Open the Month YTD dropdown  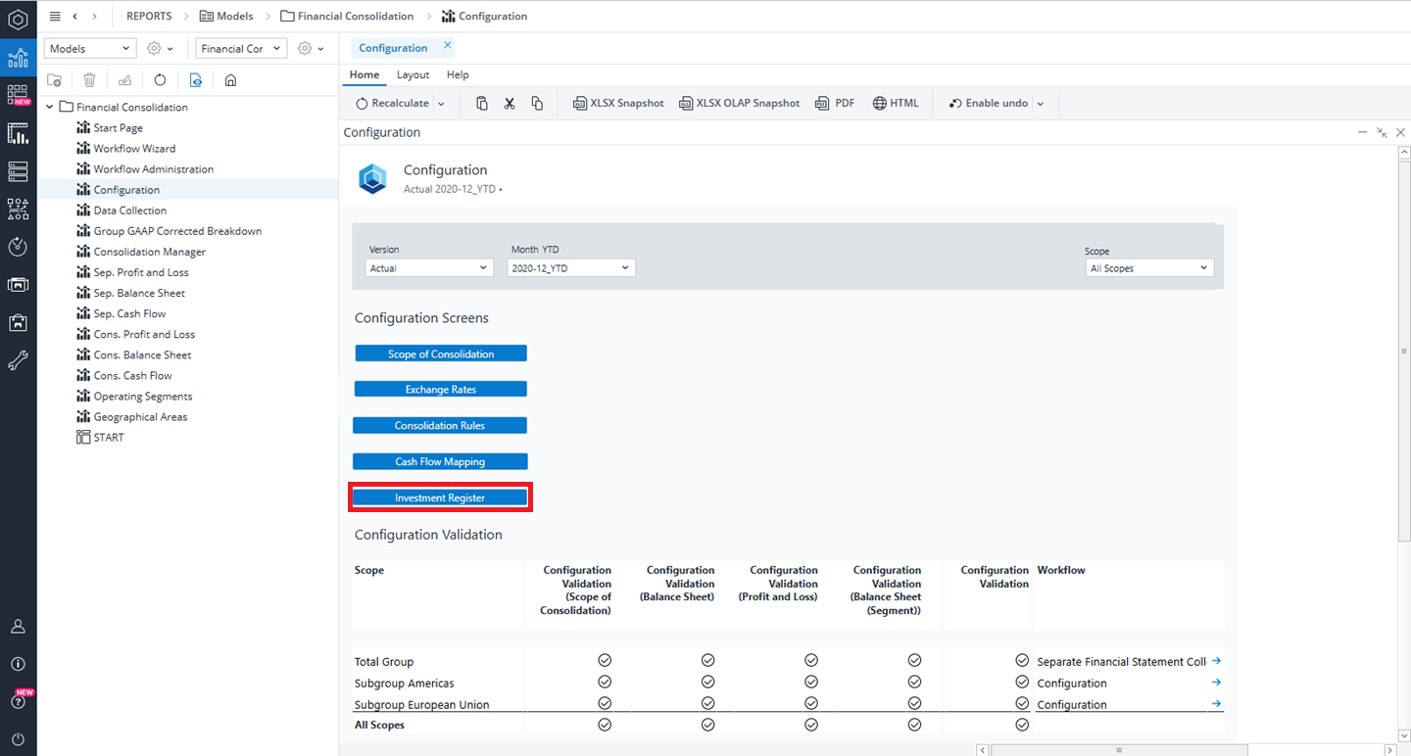[571, 267]
